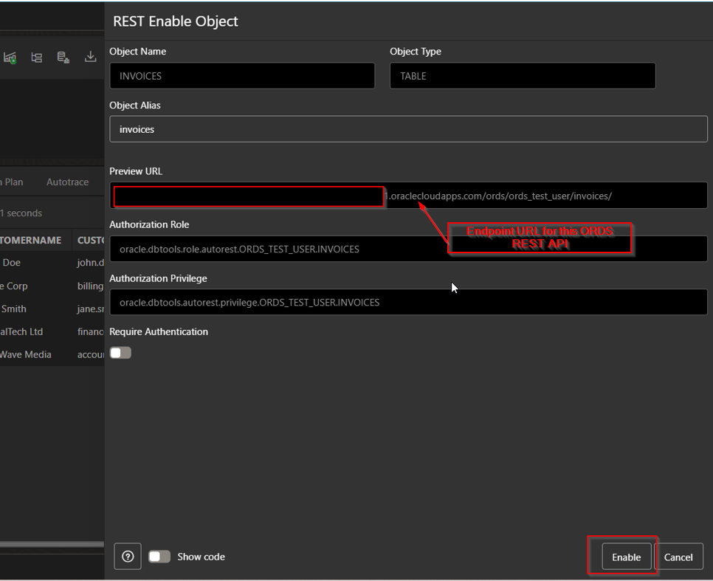Click the Enable button
Viewport: 713px width, 581px height.
626,557
